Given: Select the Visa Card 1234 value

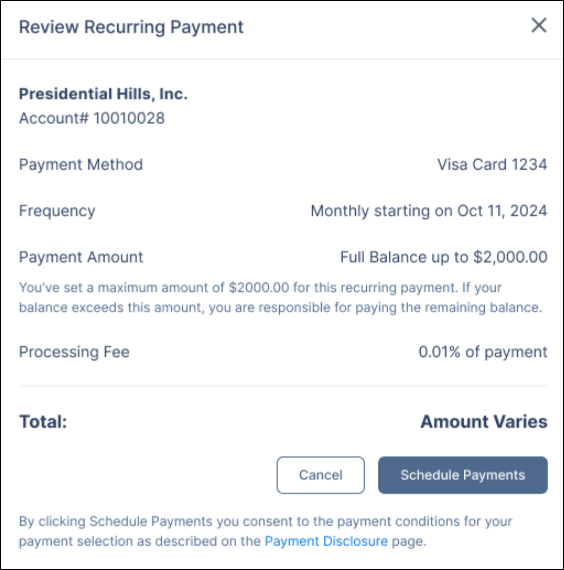Looking at the screenshot, I should (492, 164).
